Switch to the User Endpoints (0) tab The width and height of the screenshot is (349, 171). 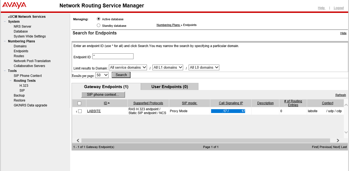tap(170, 87)
